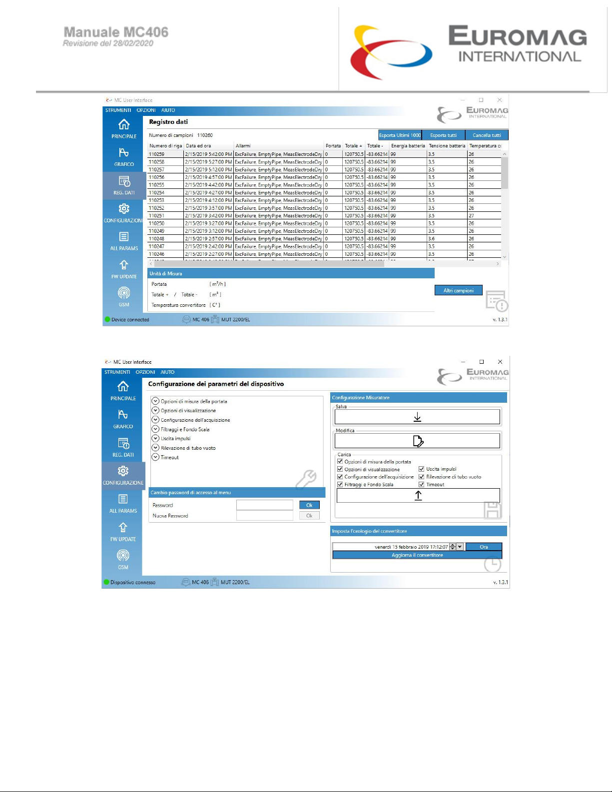Open OPZIONI menu in Configurazione window
Viewport: 612px width, 792px height.
tap(145, 372)
